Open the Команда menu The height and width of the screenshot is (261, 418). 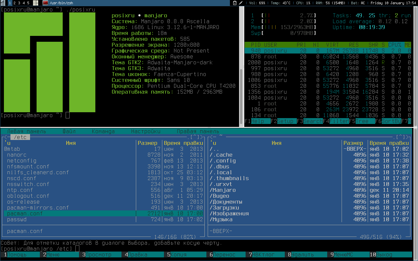tap(103, 131)
